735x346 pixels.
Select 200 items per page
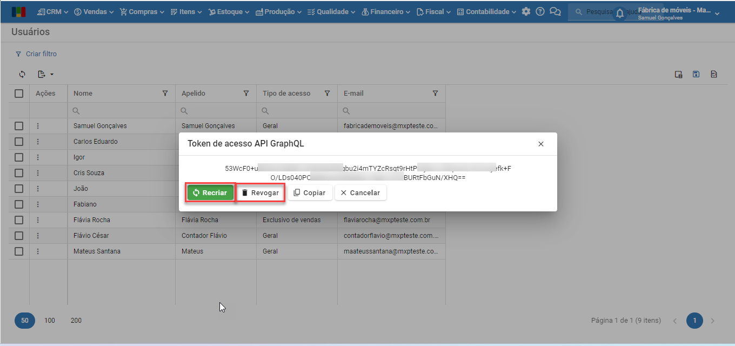click(76, 321)
